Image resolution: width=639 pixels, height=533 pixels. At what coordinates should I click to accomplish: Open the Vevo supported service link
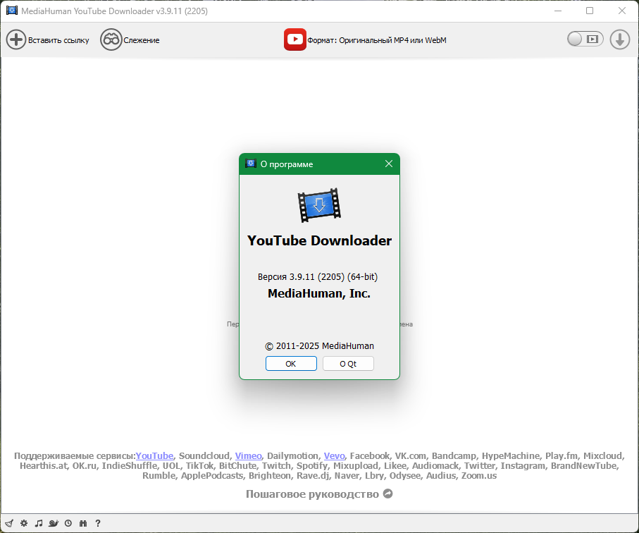tap(334, 455)
